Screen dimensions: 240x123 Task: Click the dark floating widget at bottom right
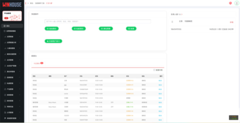tap(234, 117)
